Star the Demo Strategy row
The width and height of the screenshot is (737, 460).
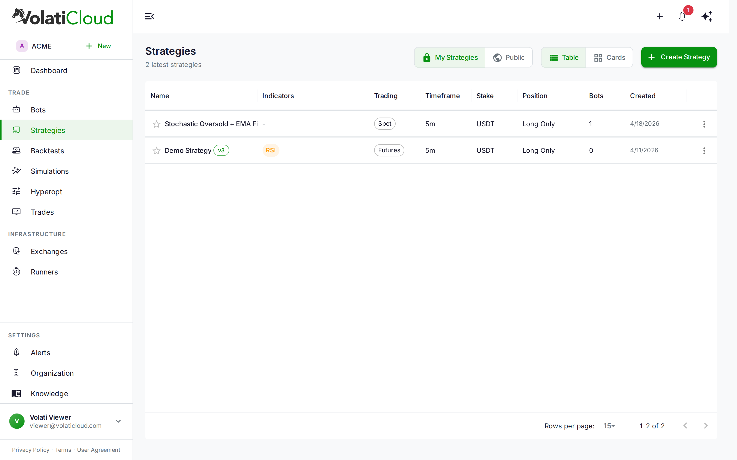tap(157, 151)
